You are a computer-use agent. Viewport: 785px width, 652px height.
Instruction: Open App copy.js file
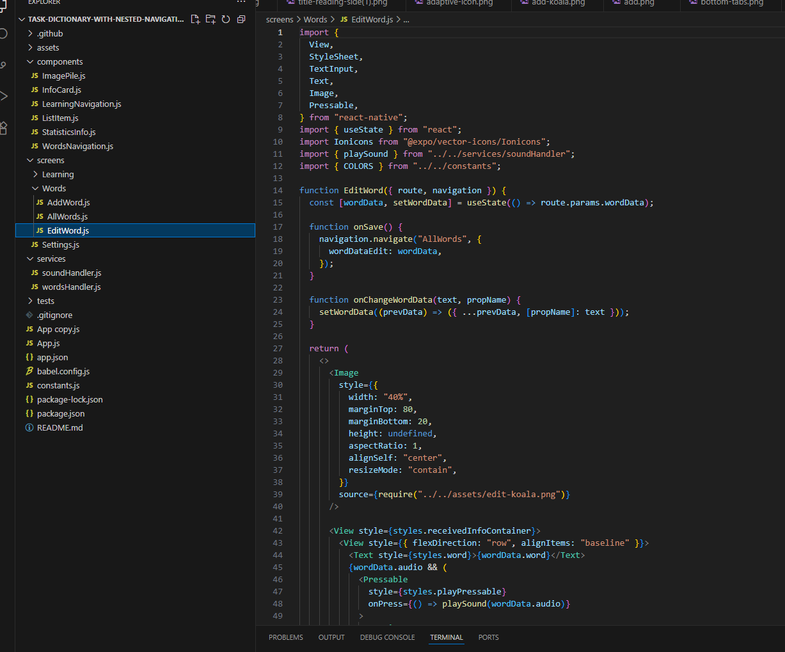[x=58, y=330]
